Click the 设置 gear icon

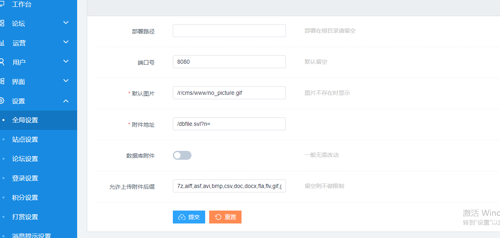coord(2,101)
